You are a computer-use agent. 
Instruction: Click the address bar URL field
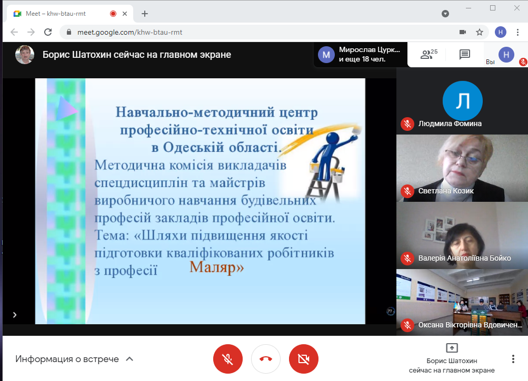(x=263, y=32)
